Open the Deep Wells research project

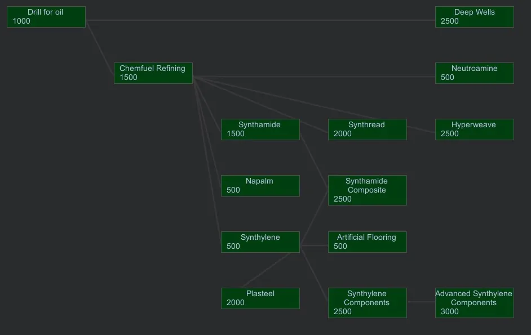click(474, 17)
